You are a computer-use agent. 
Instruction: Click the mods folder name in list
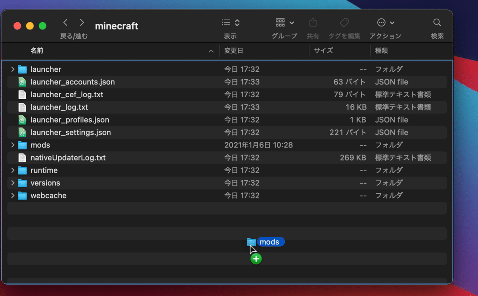(x=40, y=145)
